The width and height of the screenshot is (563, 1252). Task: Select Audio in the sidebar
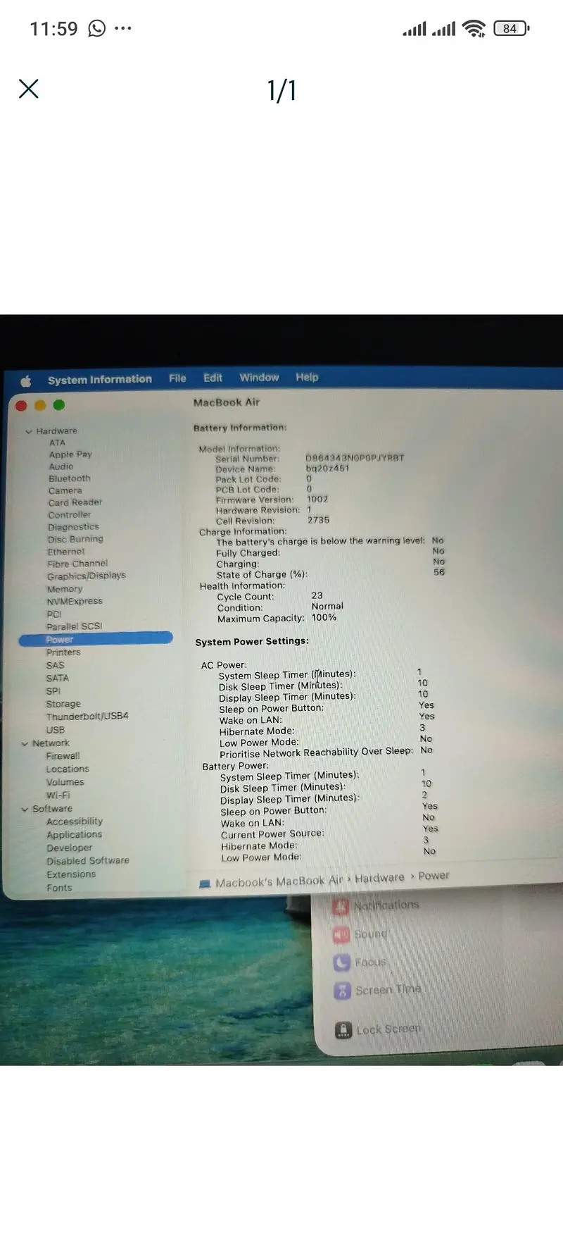61,466
